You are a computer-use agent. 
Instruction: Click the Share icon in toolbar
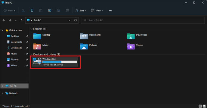pyautogui.click(x=58, y=10)
